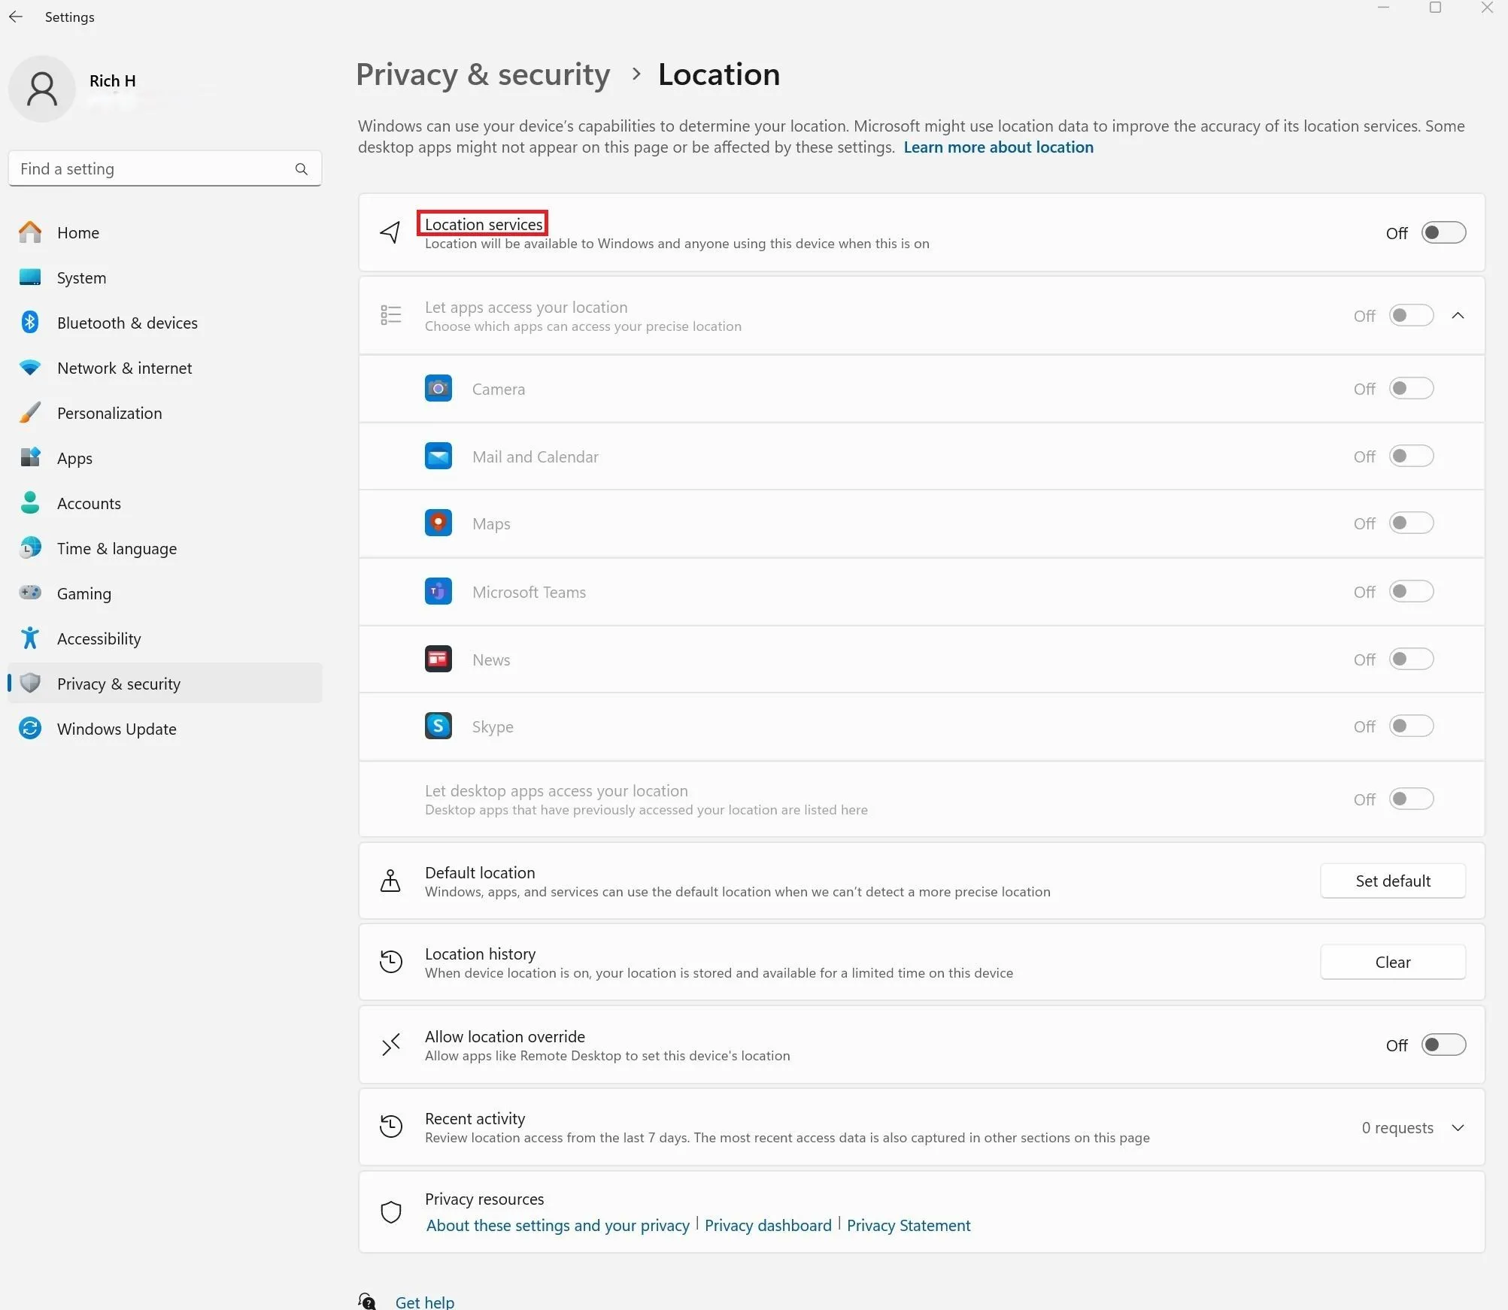Turn on Location services toggle
The width and height of the screenshot is (1508, 1310).
(x=1443, y=233)
